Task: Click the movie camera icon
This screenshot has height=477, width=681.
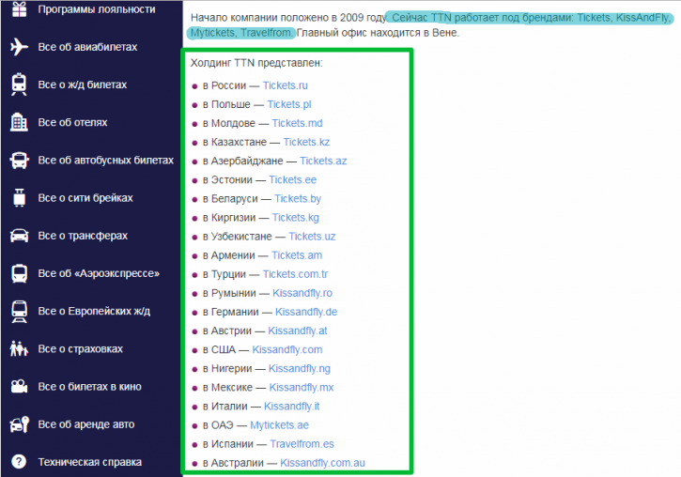Action: click(19, 387)
